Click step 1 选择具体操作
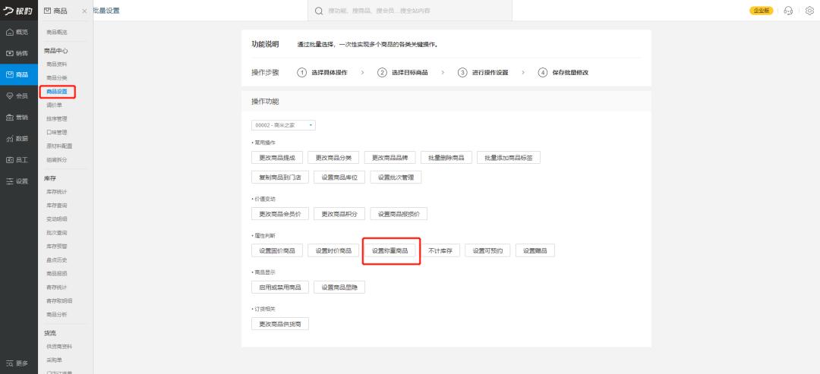 pos(322,73)
